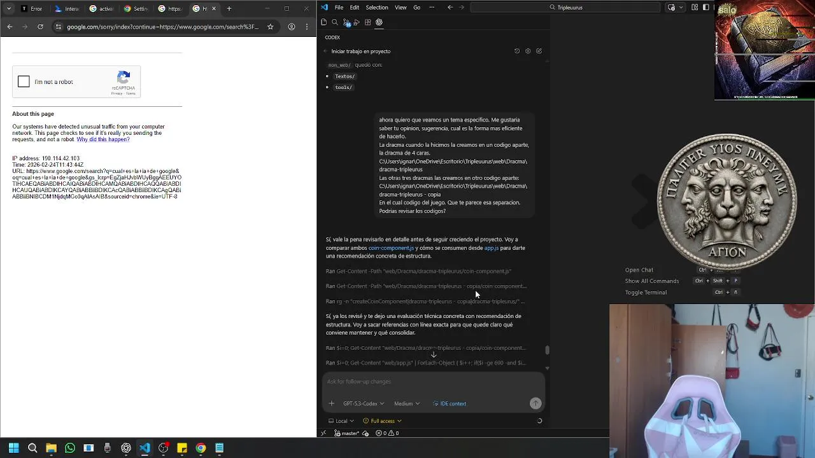This screenshot has width=815, height=458.
Task: Select the Codex activity bar icon
Action: coord(379,22)
